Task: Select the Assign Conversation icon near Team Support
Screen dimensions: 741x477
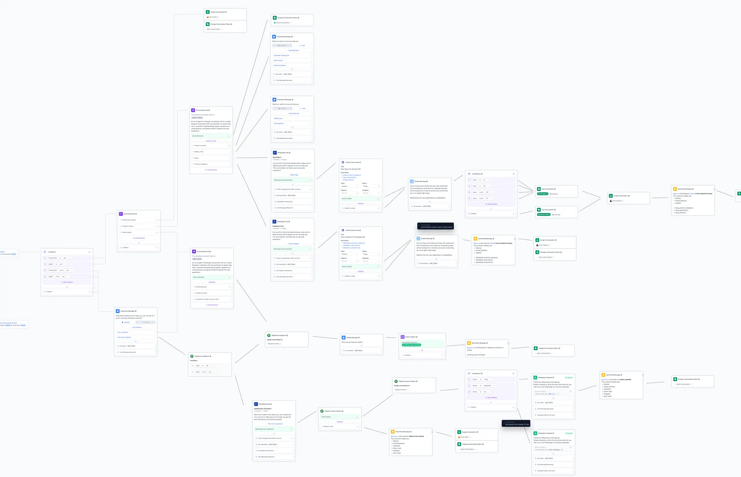Action: (611, 196)
